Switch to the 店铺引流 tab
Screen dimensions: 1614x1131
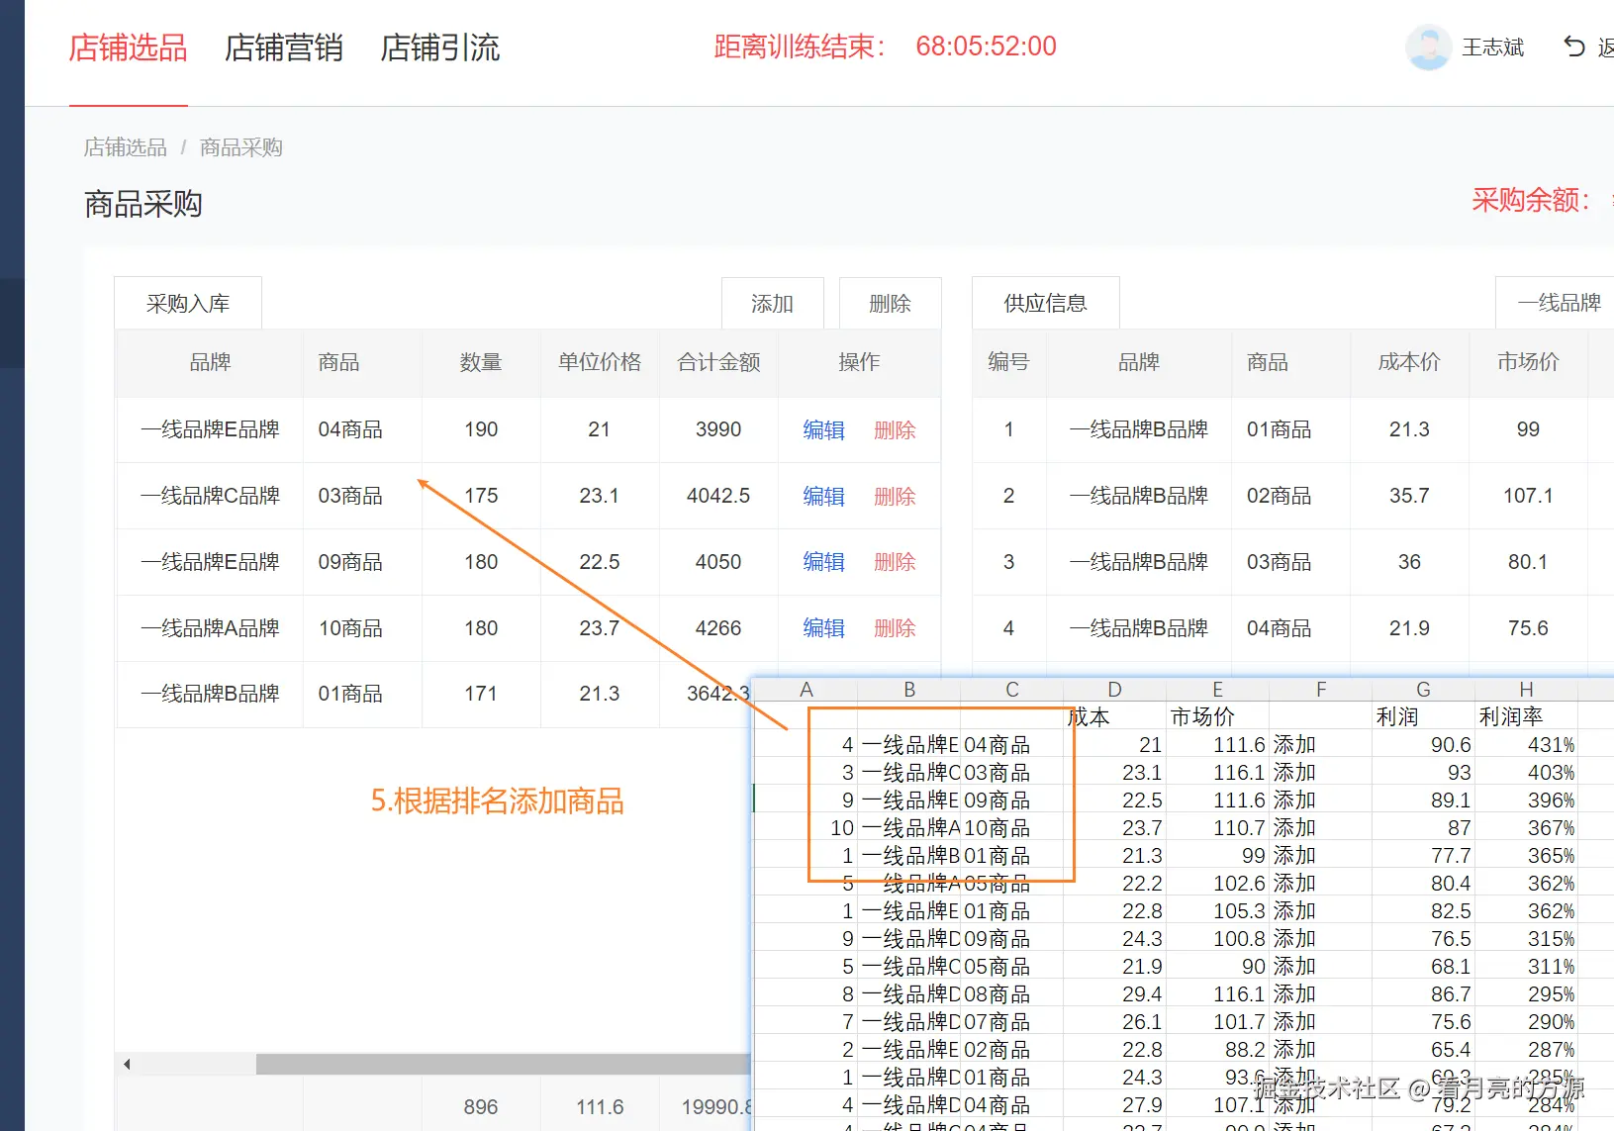(x=440, y=47)
